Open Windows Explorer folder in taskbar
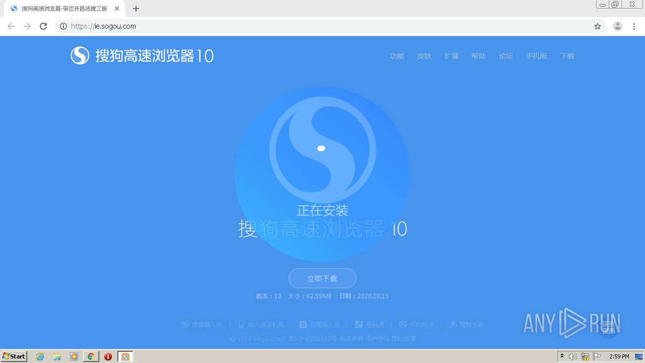The width and height of the screenshot is (645, 363). [x=57, y=356]
